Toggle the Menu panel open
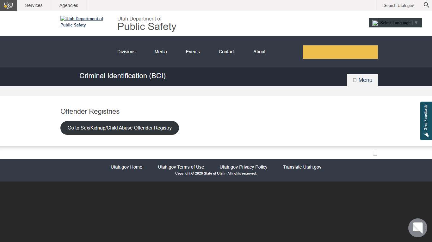 point(362,80)
